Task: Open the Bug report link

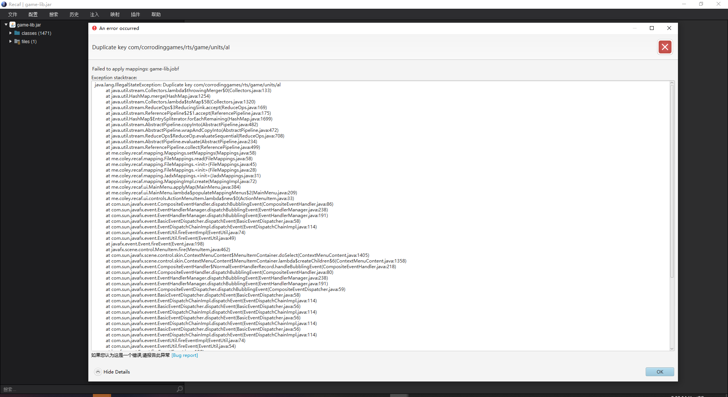Action: pyautogui.click(x=185, y=355)
